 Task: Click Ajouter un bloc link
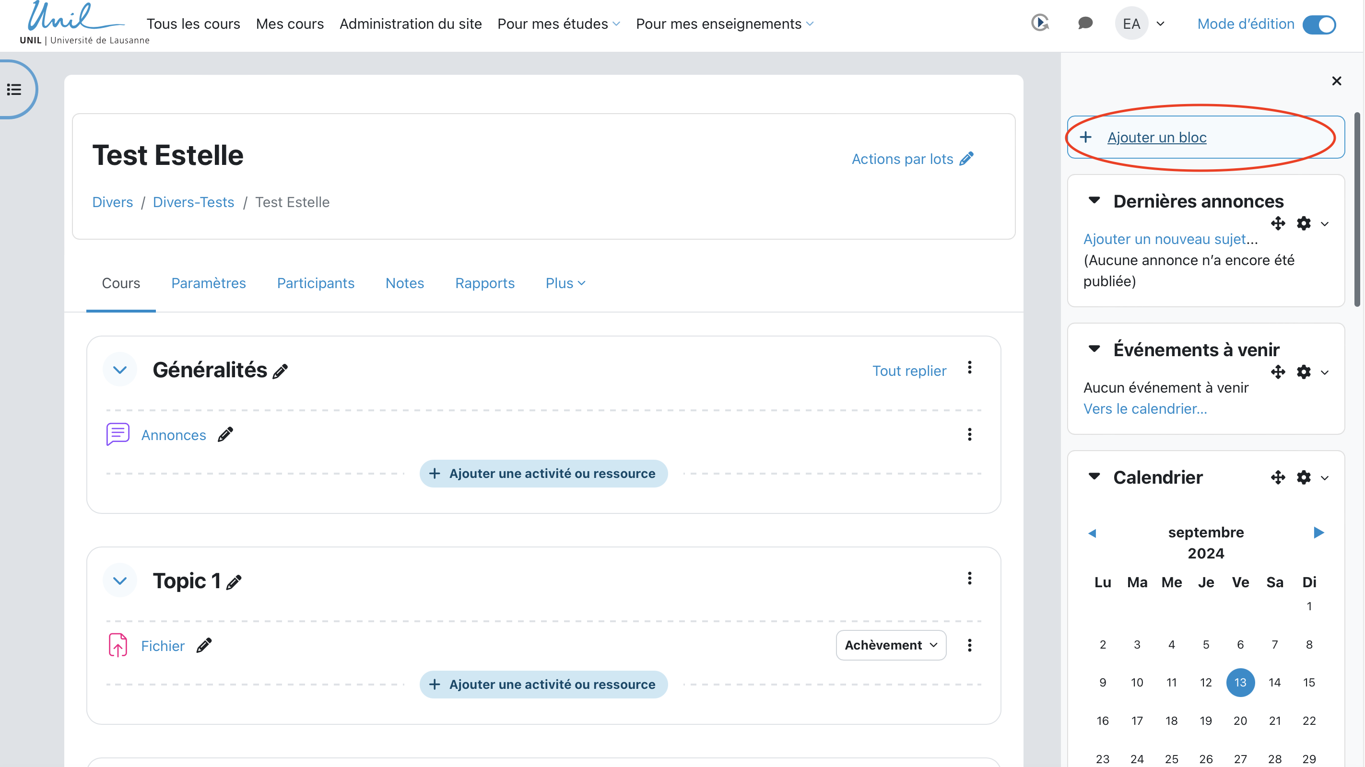click(x=1156, y=137)
